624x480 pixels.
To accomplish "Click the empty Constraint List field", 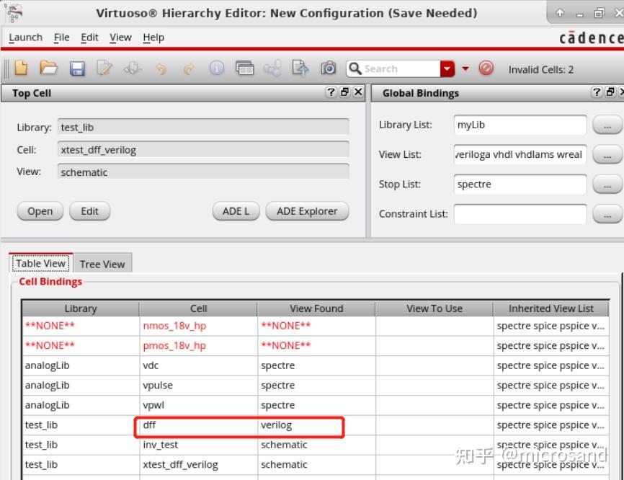I will (520, 214).
